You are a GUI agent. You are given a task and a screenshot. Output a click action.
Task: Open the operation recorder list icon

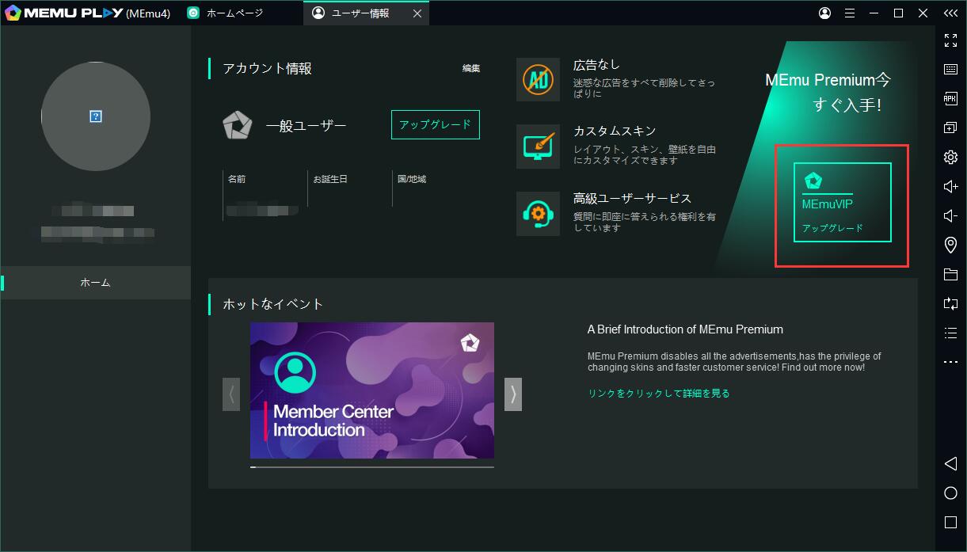pos(950,333)
